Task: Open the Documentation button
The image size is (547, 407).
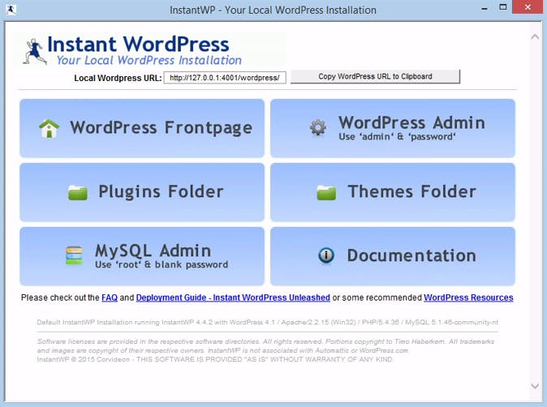Action: pos(393,256)
